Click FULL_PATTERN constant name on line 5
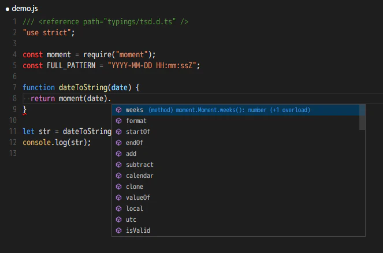Screen dimensions: 383x253 [71, 66]
